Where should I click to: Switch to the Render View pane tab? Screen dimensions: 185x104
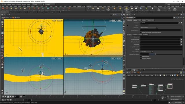coord(22,12)
